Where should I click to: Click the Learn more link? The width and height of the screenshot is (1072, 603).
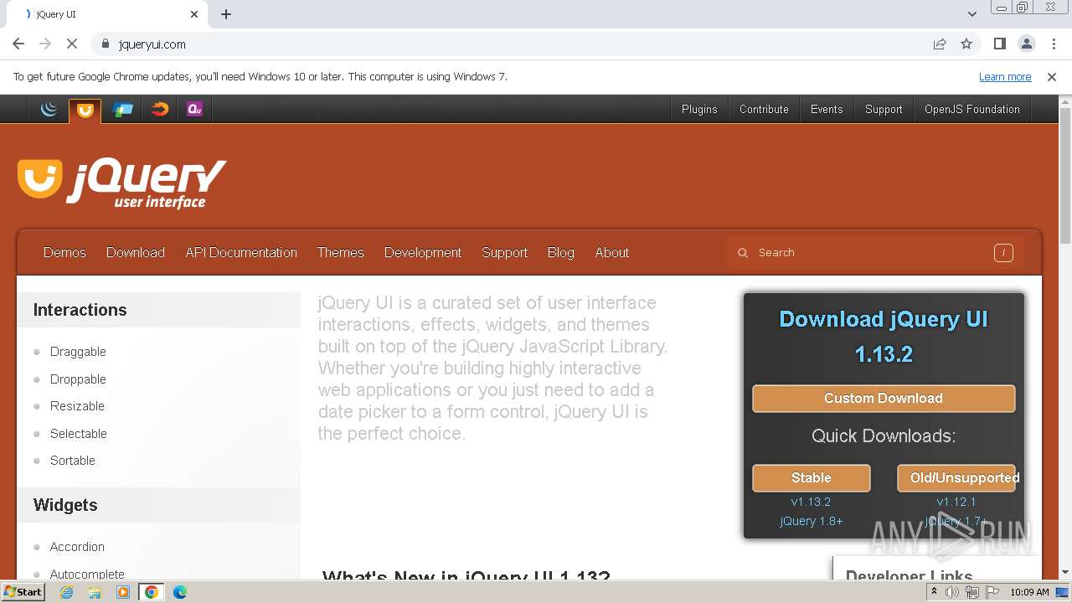[1005, 76]
